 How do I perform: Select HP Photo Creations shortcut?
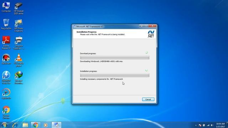pyautogui.click(x=19, y=26)
